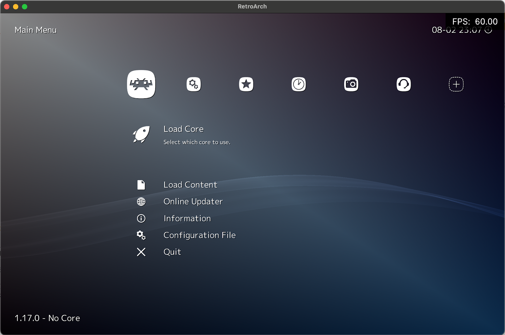Click the FPS: 60.00 counter
This screenshot has height=335, width=505.
[x=475, y=21]
